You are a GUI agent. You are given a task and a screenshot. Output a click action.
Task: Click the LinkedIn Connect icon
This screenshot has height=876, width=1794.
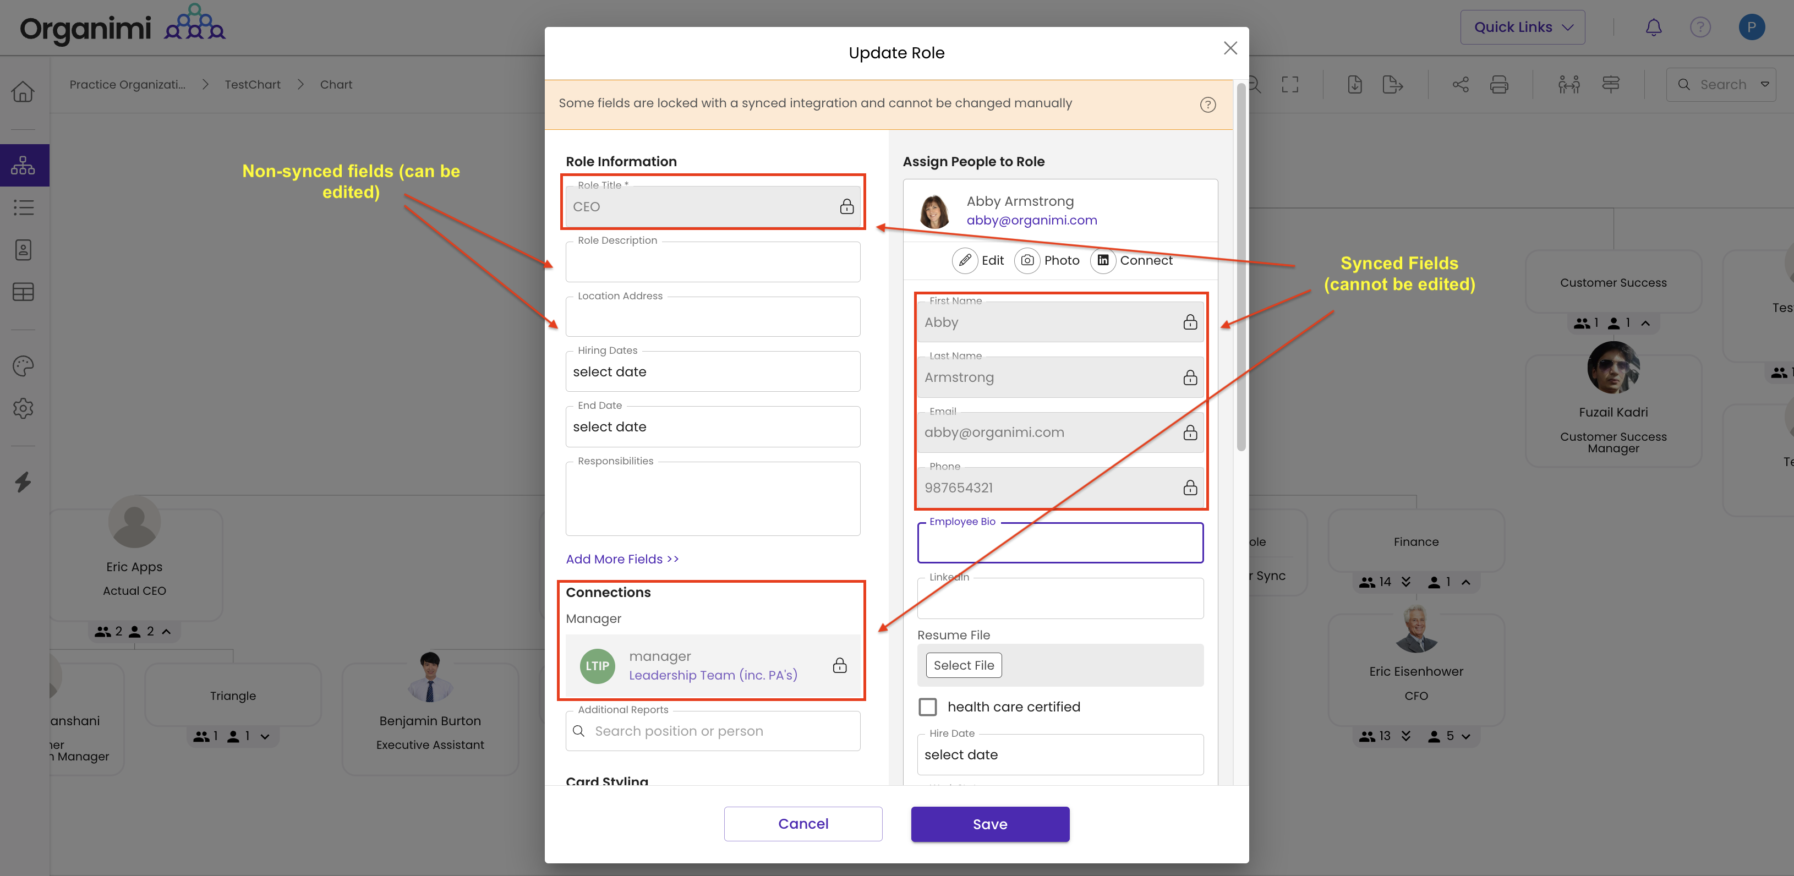pos(1102,260)
